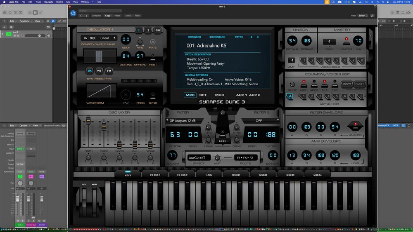Click the green Inst 2 track icon

pyautogui.click(x=8, y=35)
